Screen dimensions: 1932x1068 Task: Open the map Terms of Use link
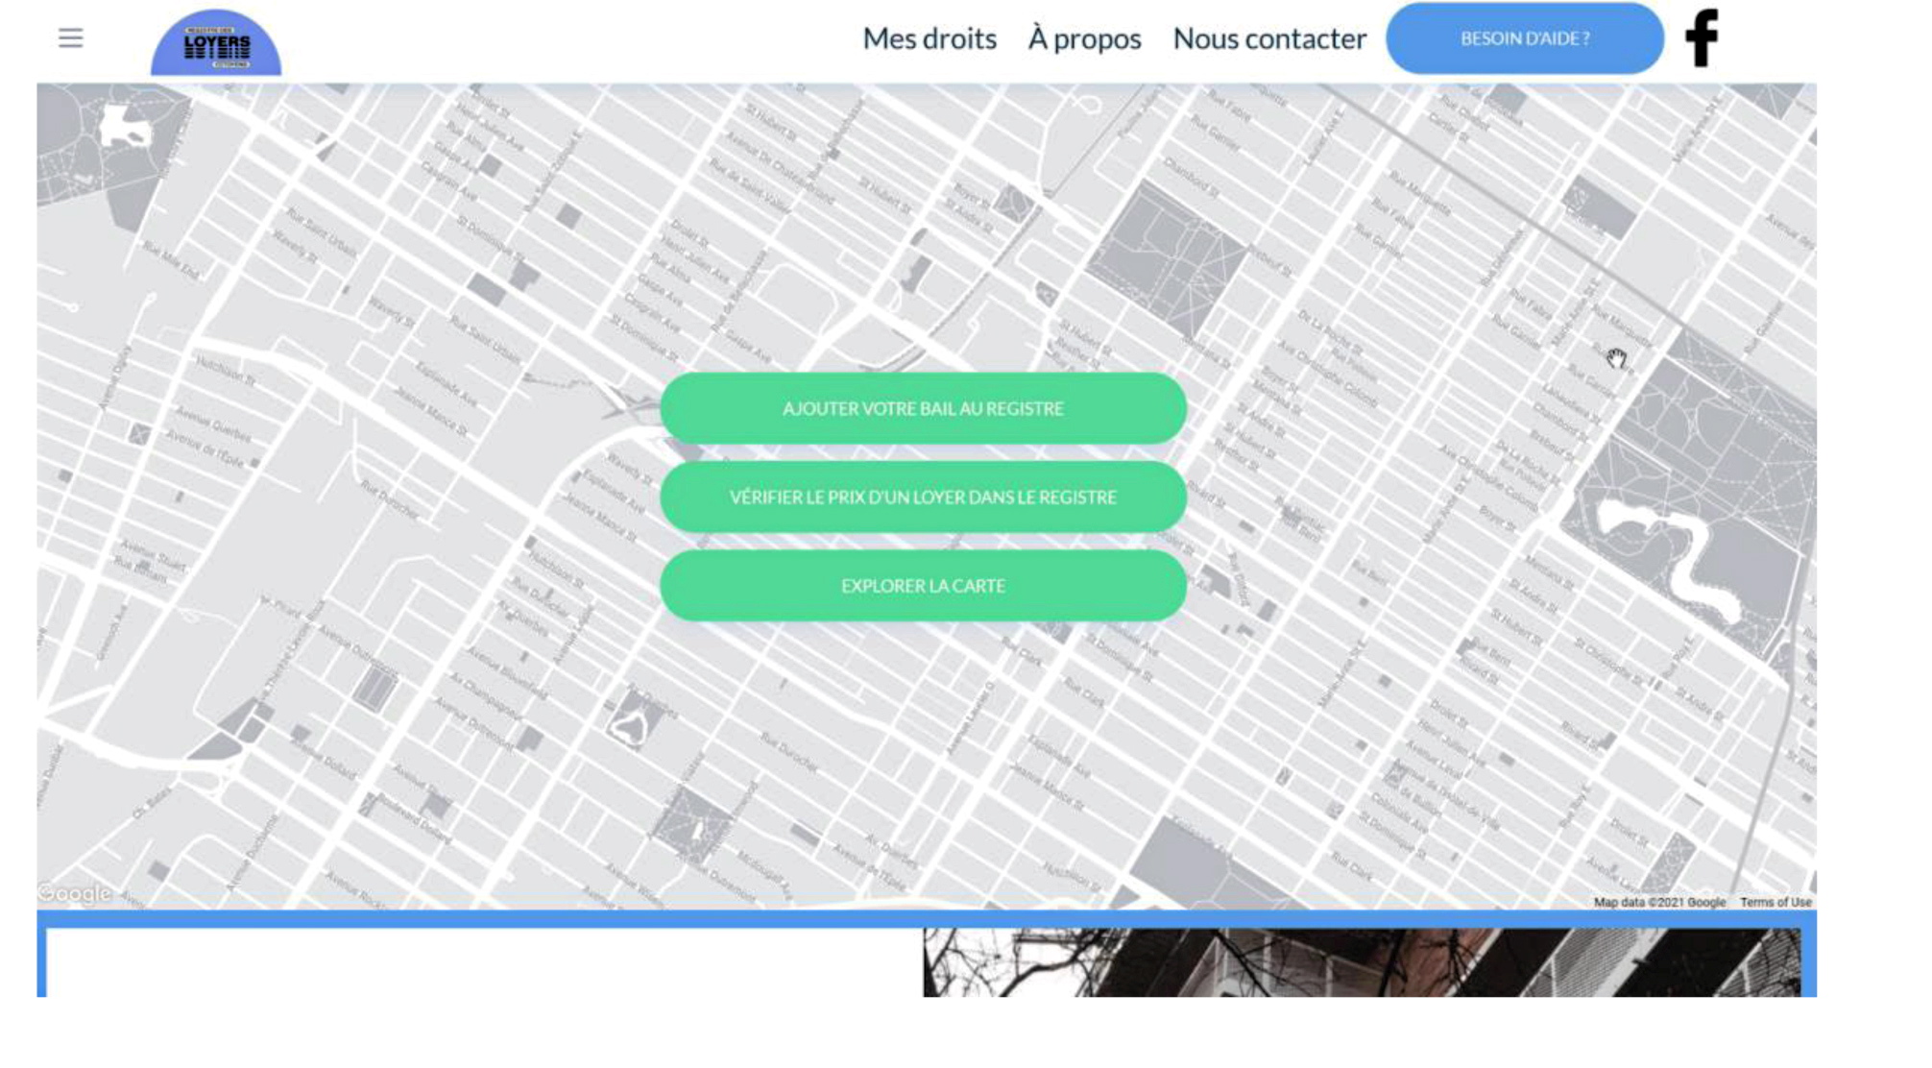pyautogui.click(x=1775, y=902)
